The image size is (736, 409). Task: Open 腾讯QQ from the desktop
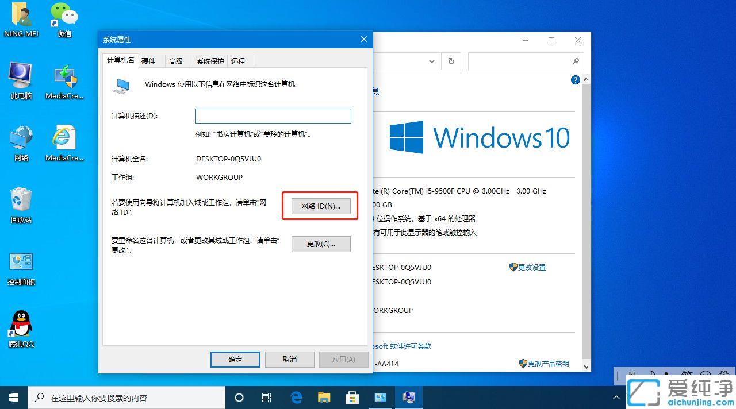[21, 325]
